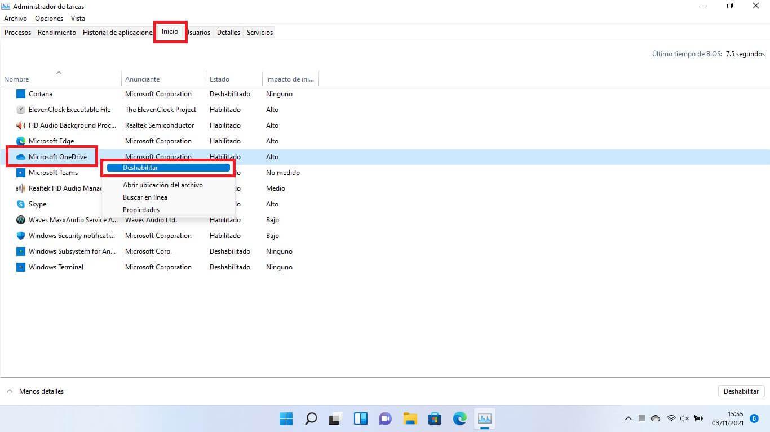The image size is (770, 432).
Task: Switch to the Procesos tab
Action: pyautogui.click(x=17, y=33)
